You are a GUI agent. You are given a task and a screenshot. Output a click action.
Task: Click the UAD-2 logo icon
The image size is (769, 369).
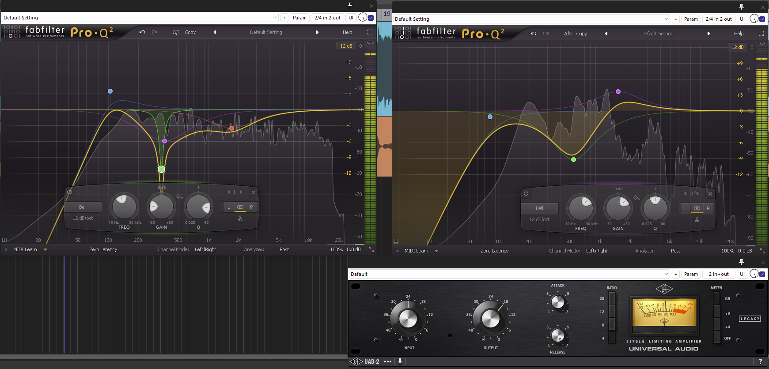pos(356,361)
